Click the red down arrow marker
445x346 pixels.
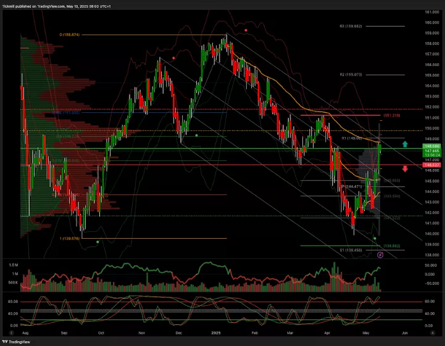coord(405,168)
